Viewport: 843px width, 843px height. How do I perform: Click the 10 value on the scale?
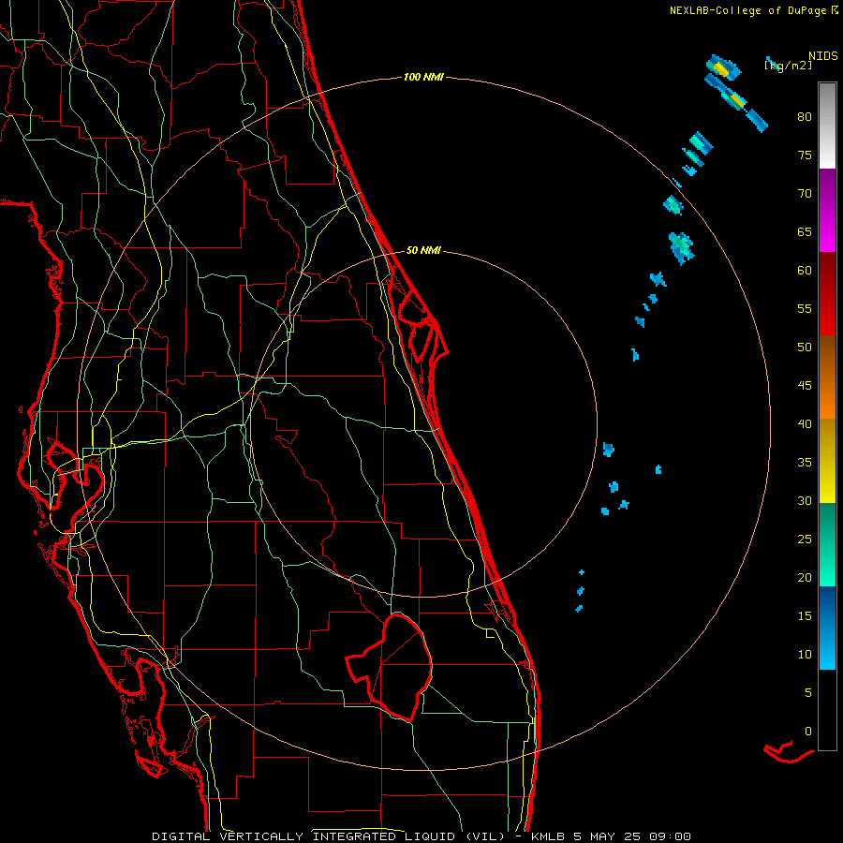point(805,655)
